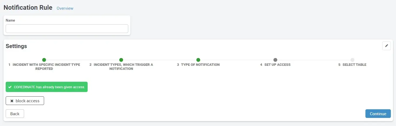This screenshot has width=396, height=126.
Task: Click the Back button
Action: (15, 114)
